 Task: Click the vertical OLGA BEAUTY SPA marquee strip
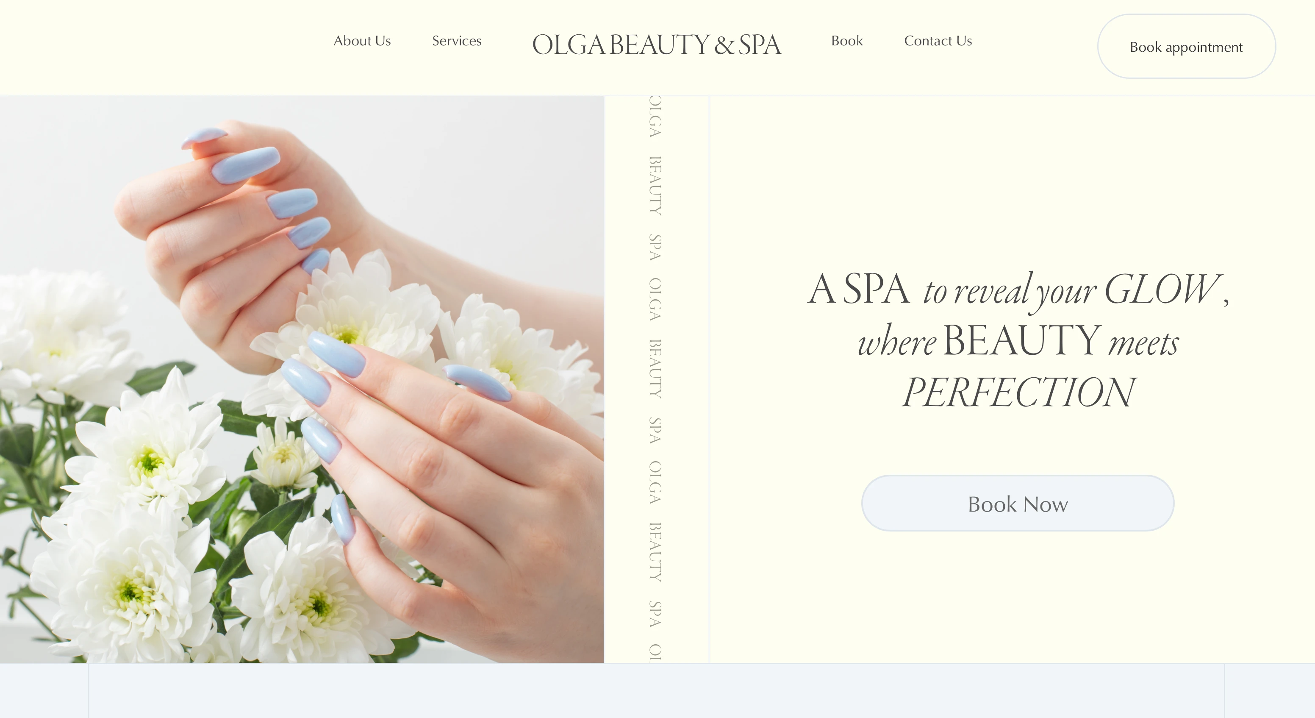coord(655,379)
